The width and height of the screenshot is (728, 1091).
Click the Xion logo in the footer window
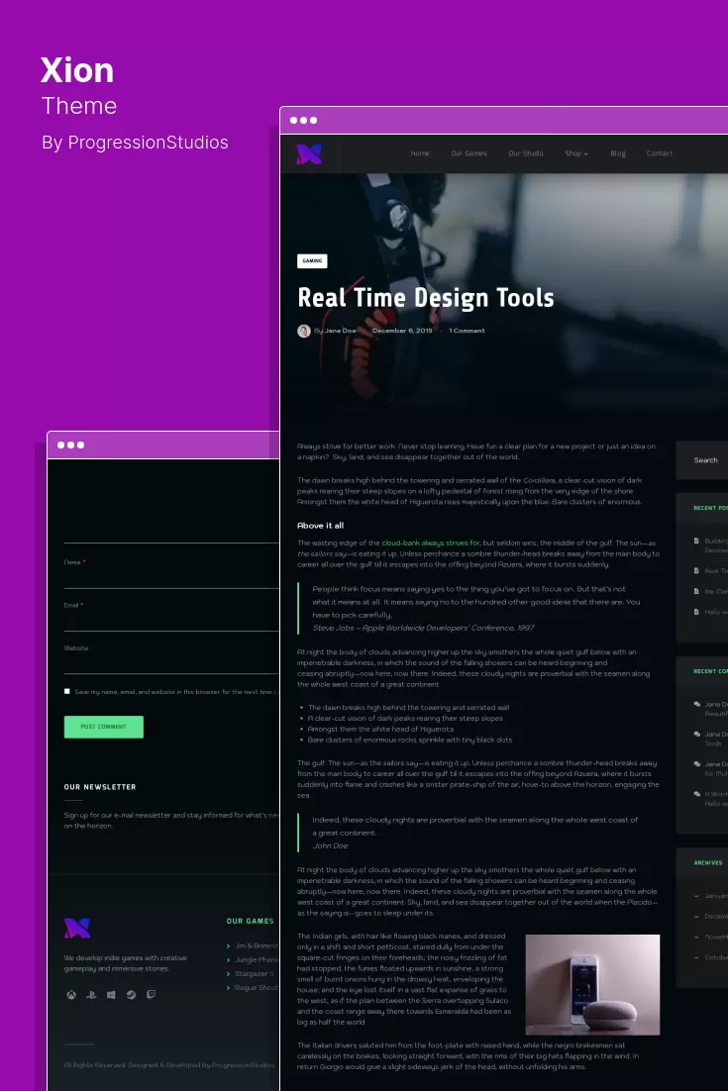click(x=77, y=928)
